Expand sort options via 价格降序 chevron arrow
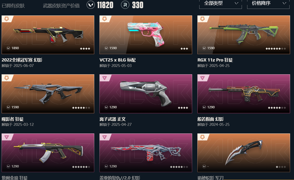294x180 pixels. (x=284, y=3)
